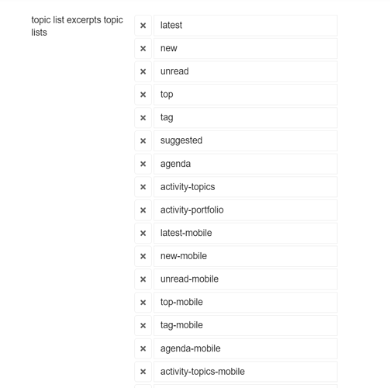Delete the 'new' entry with its X
Viewport: 390px width, 388px height.
(143, 48)
